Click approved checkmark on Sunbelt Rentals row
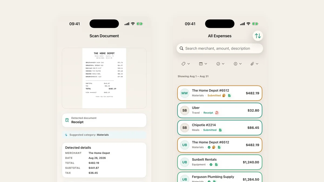This screenshot has width=324, height=182. click(x=211, y=164)
